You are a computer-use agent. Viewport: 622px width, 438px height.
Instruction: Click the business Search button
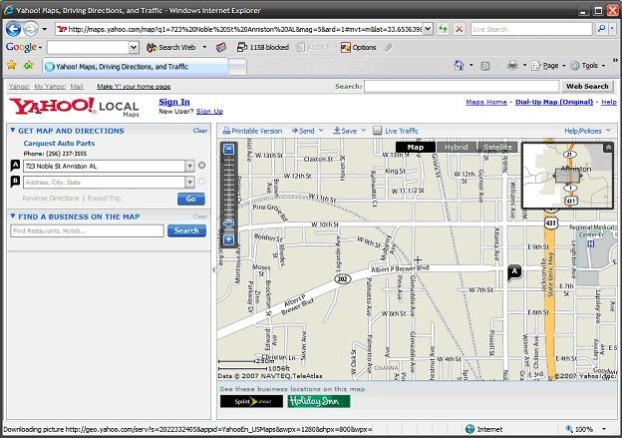pos(186,230)
